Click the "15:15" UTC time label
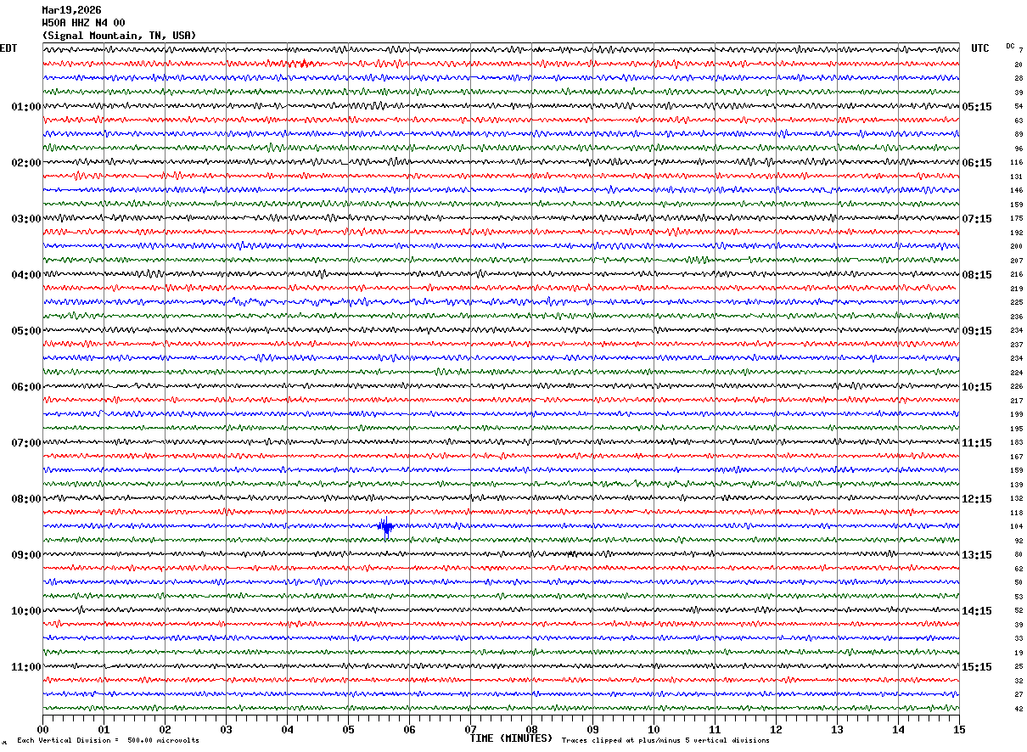 pos(977,667)
